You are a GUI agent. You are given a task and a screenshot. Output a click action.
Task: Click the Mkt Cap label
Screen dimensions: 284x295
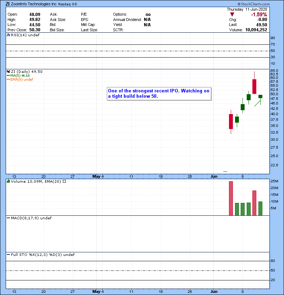click(88, 25)
